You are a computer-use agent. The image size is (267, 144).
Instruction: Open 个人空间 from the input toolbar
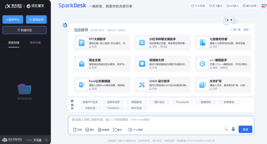coord(136,130)
